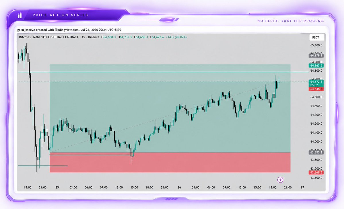Screen dimensions: 344x209
Task: Click the goku_btceye created with TradingView.com caption
Action: coord(69,30)
